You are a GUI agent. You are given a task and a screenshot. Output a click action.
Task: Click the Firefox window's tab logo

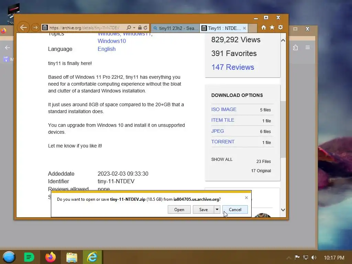[3, 31]
